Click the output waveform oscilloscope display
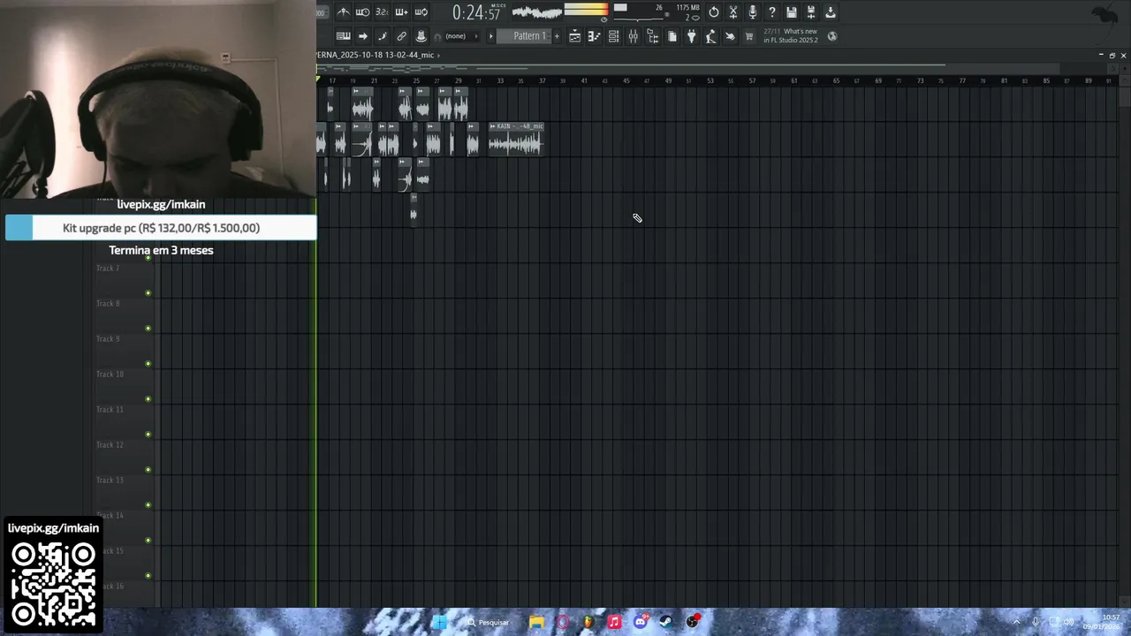The width and height of the screenshot is (1131, 636). [x=536, y=12]
